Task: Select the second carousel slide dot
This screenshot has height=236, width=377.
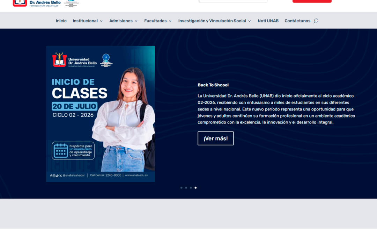Action: pyautogui.click(x=186, y=188)
